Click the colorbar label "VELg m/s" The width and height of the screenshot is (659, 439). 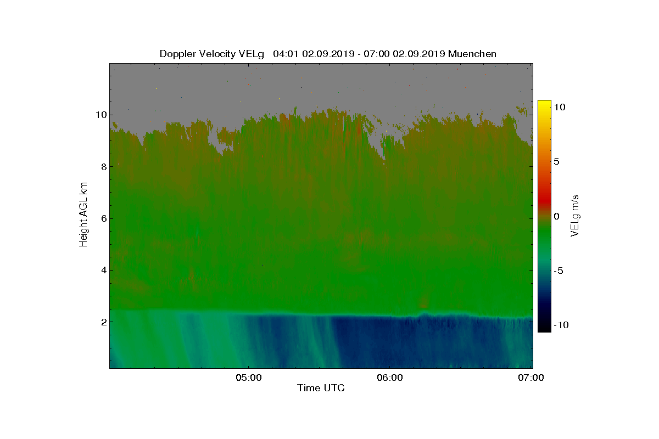point(575,216)
